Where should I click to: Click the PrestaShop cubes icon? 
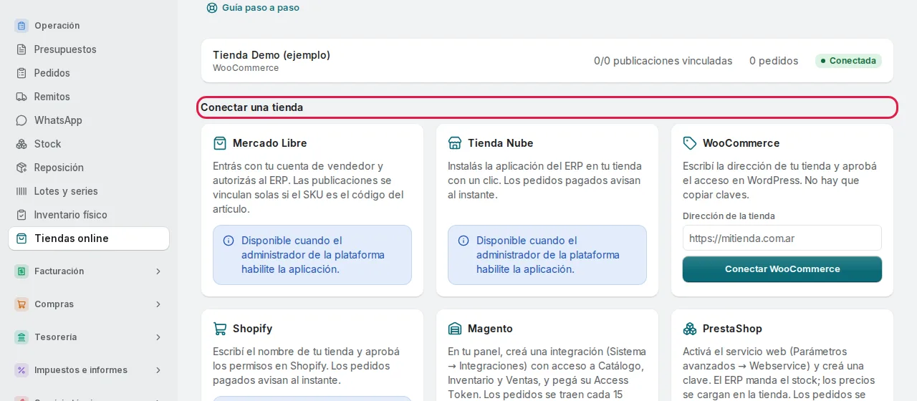[x=690, y=329]
